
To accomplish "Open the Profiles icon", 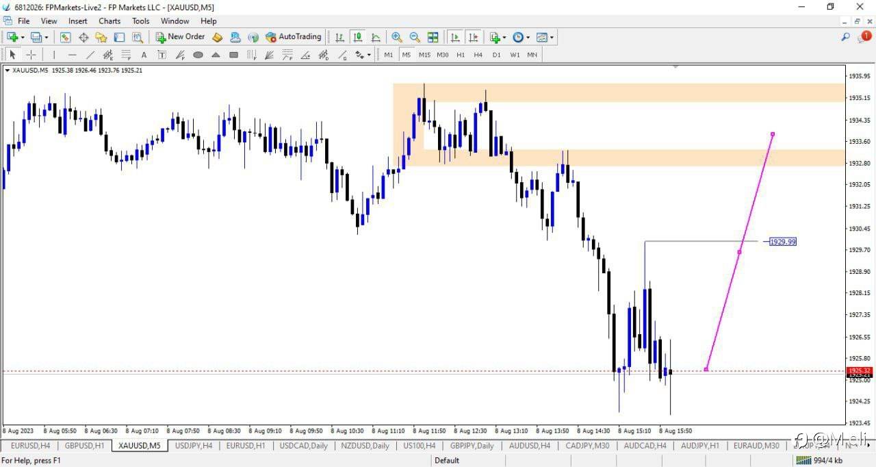I will point(36,37).
